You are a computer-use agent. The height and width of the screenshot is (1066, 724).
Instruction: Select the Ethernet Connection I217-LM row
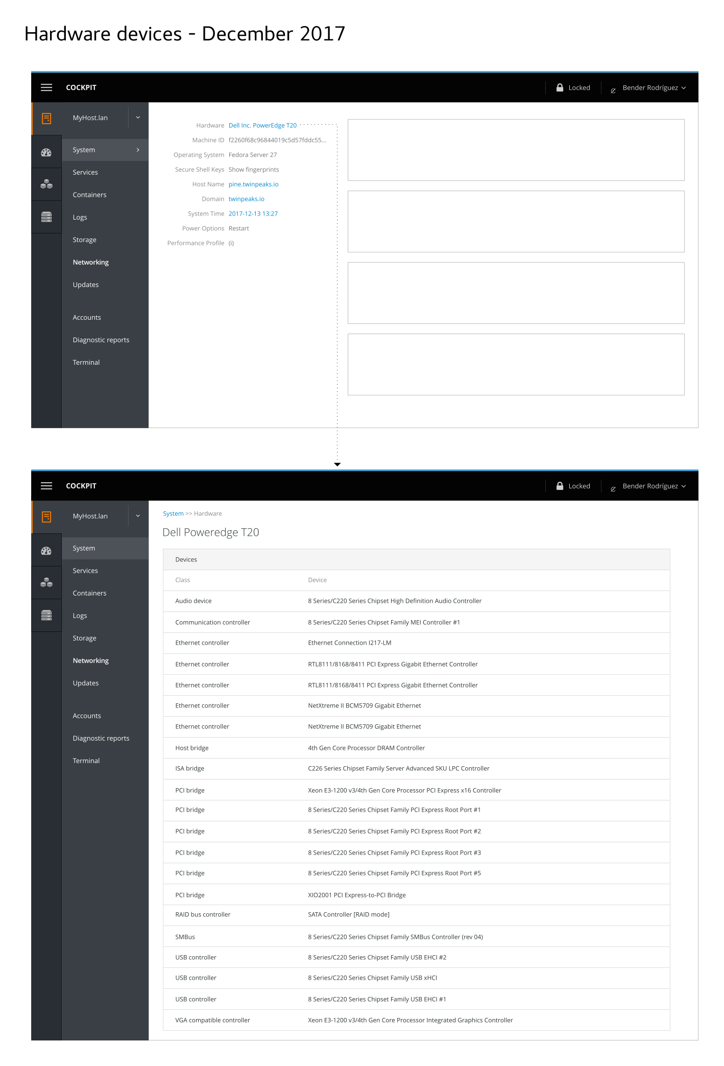tap(416, 643)
